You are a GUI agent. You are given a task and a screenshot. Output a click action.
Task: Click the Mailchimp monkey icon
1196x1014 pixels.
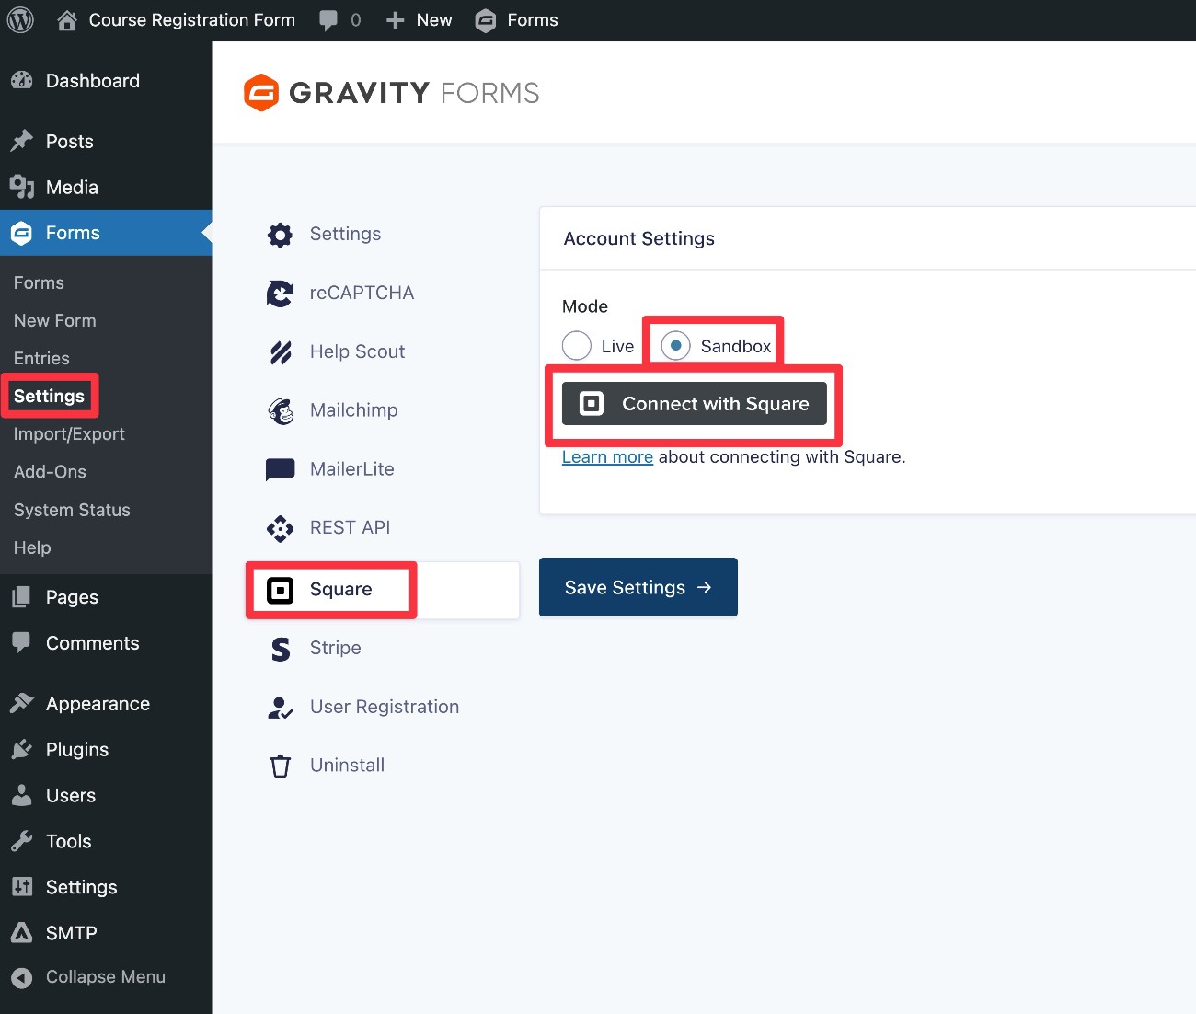click(x=280, y=411)
